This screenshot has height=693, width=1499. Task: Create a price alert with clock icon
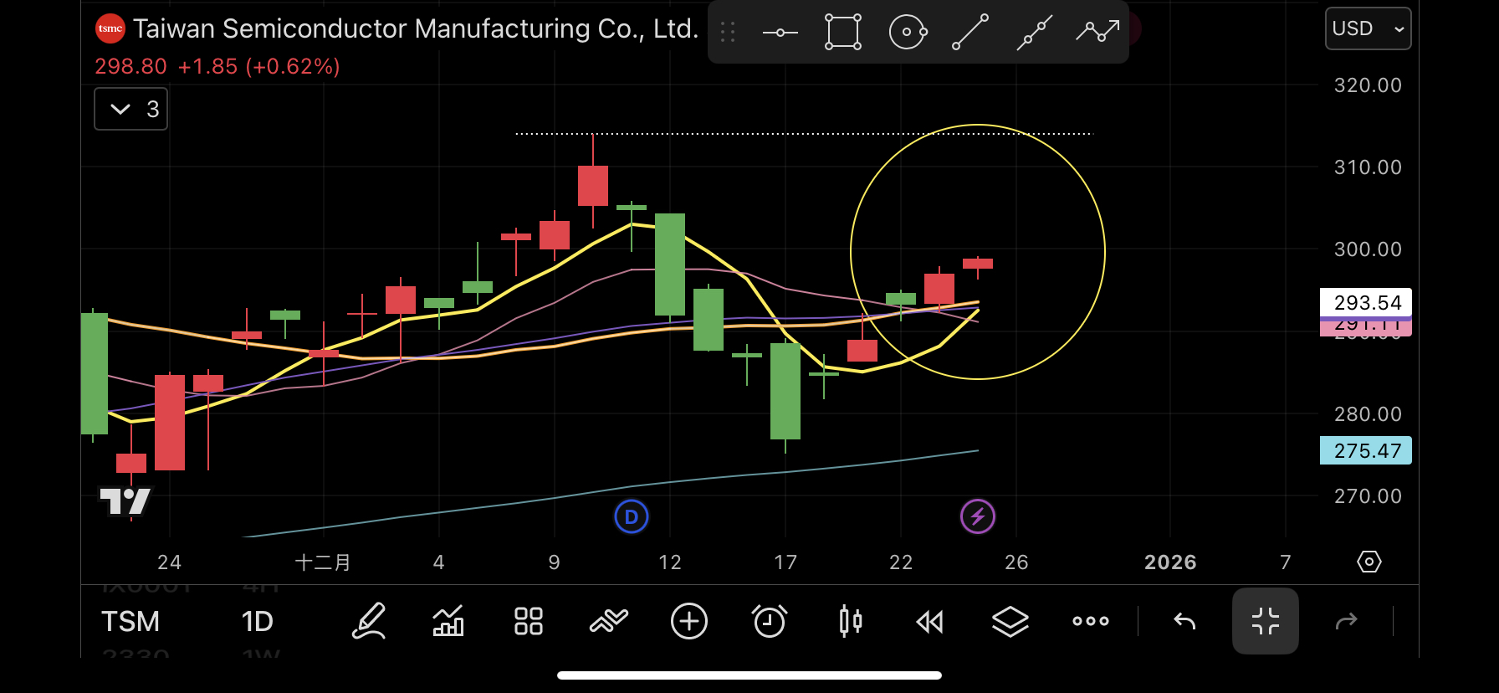(770, 621)
